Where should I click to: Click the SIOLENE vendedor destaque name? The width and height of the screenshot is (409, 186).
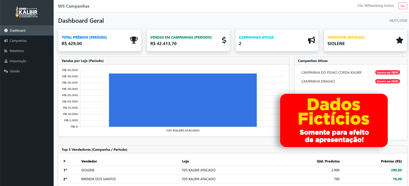click(336, 43)
